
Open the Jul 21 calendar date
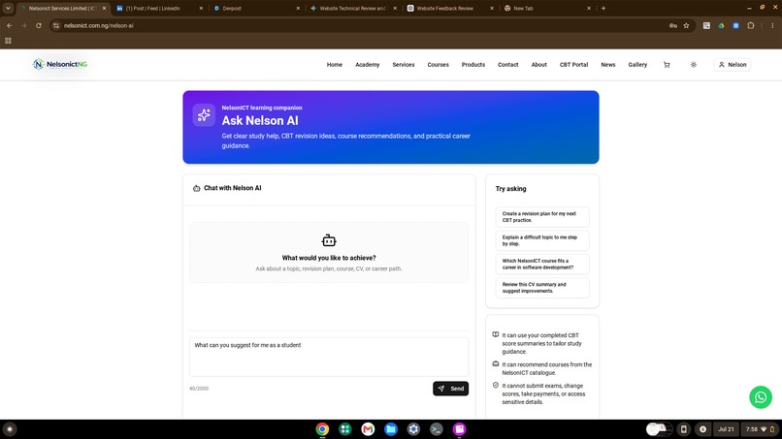point(726,429)
